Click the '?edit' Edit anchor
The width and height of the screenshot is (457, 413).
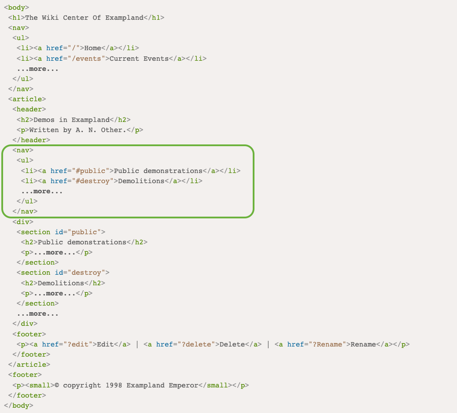click(x=80, y=344)
